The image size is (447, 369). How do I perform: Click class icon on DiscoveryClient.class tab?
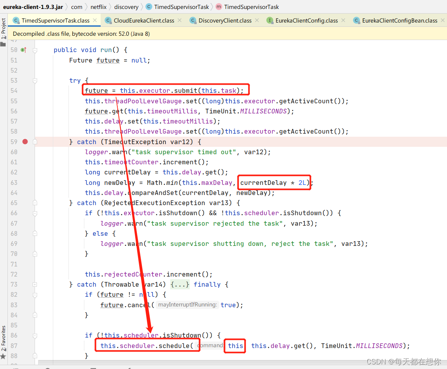tap(193, 20)
